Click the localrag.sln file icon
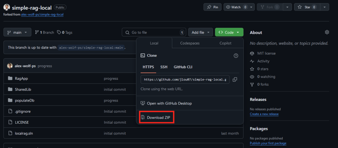Screen dimensions: 338x148 click(10, 133)
